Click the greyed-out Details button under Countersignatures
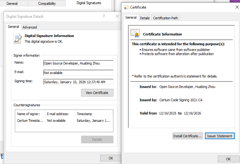 (x=97, y=140)
